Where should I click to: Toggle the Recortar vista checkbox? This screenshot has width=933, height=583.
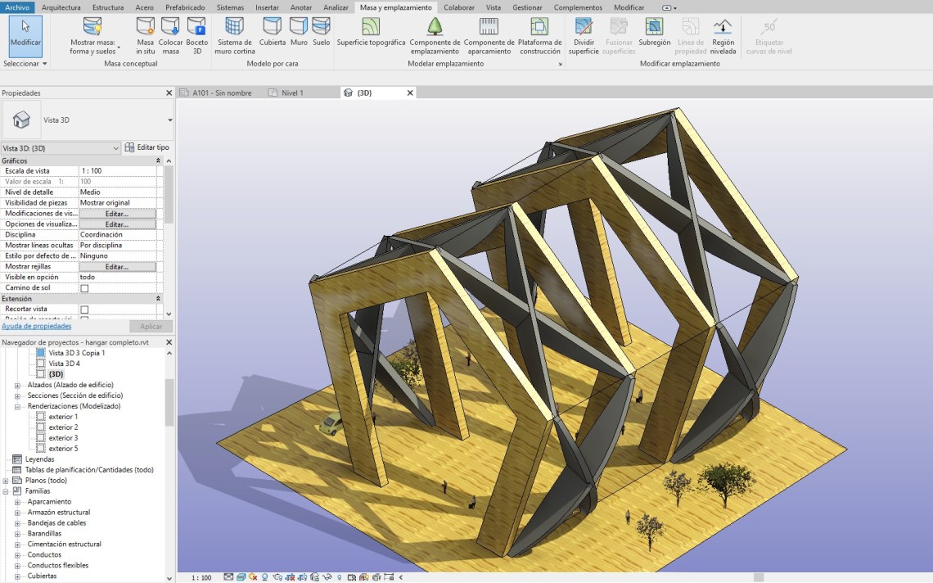pyautogui.click(x=84, y=310)
